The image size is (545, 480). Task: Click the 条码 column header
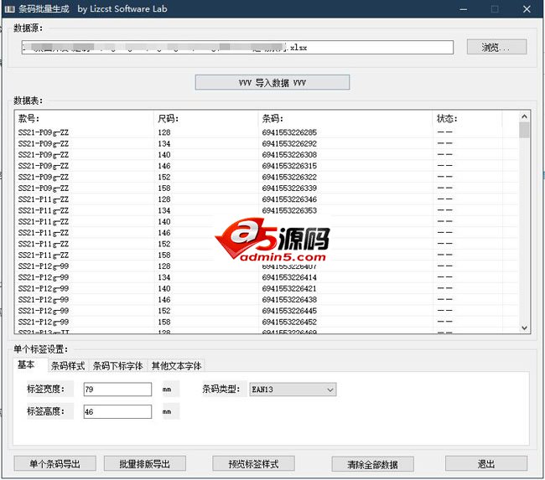[345, 118]
